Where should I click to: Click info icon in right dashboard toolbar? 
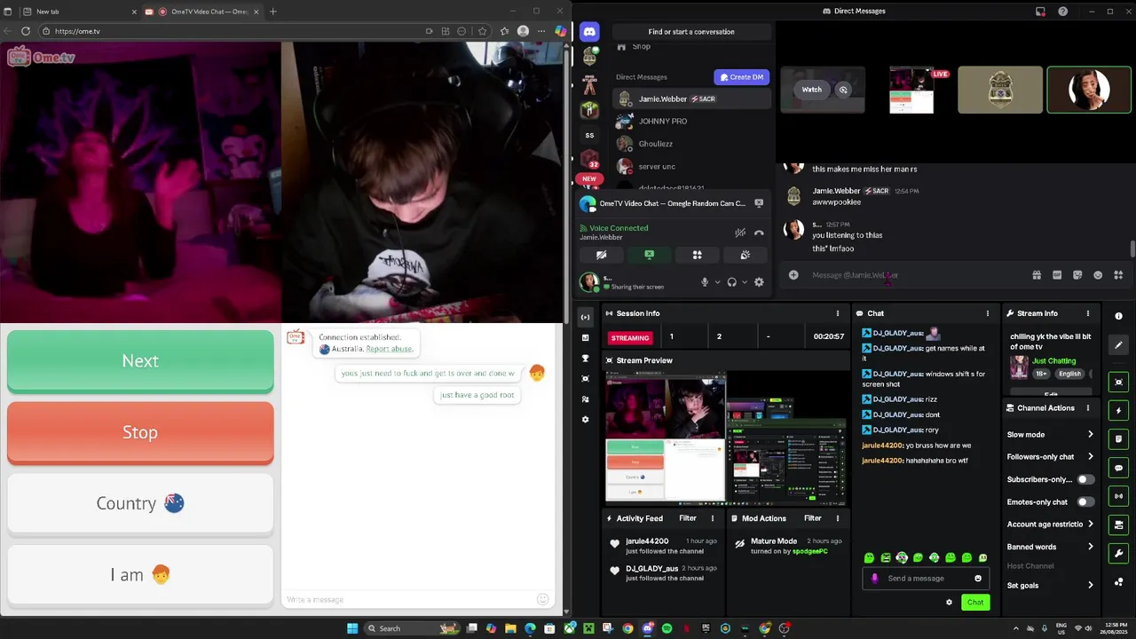[1118, 316]
